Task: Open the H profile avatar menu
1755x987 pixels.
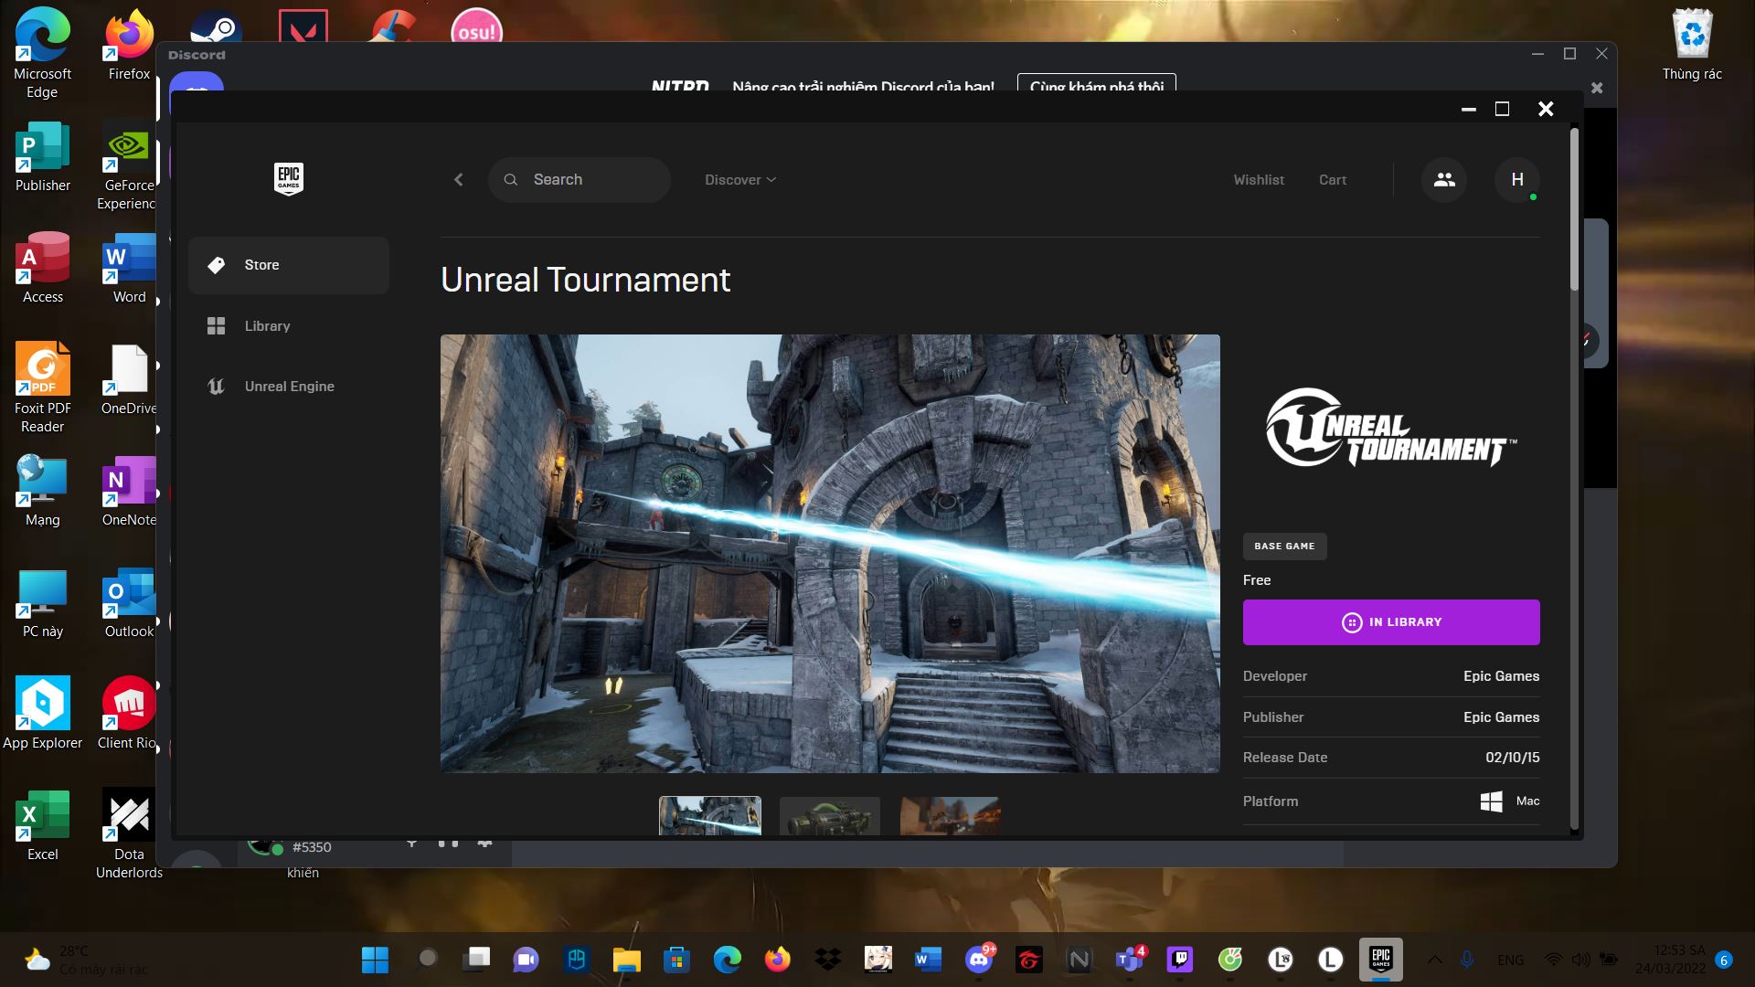Action: 1517,180
